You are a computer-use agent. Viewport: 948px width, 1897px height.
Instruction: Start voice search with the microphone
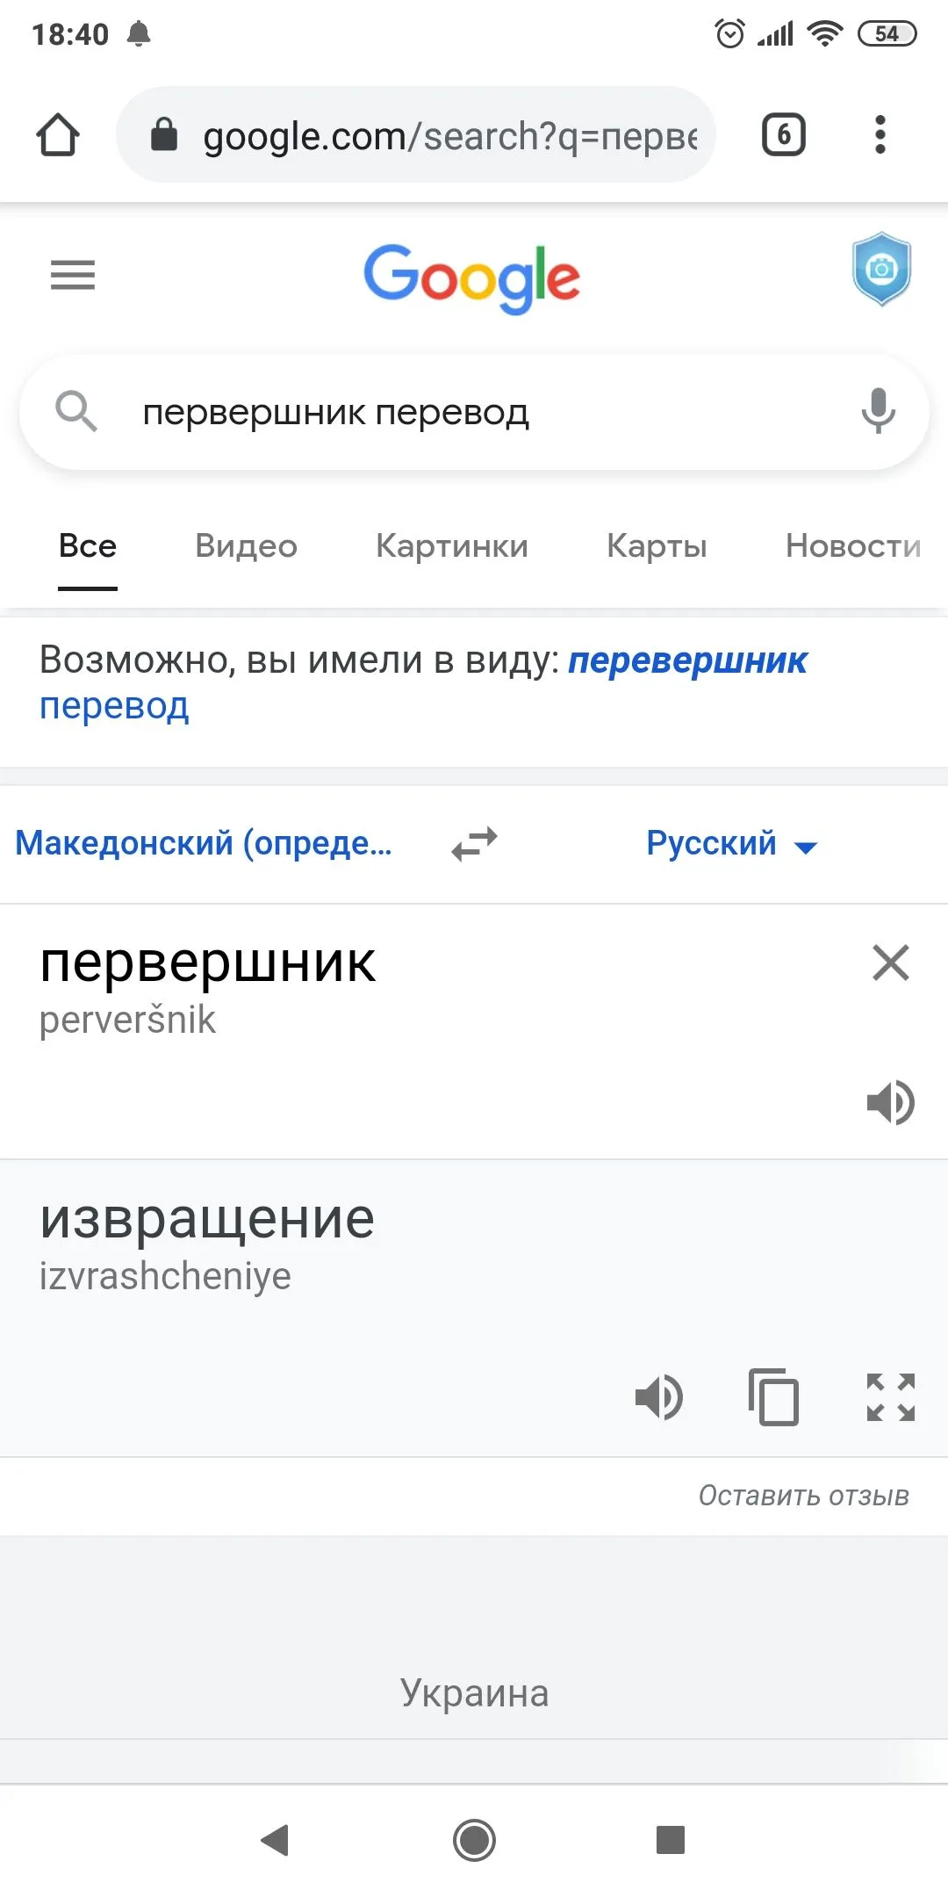pyautogui.click(x=878, y=410)
